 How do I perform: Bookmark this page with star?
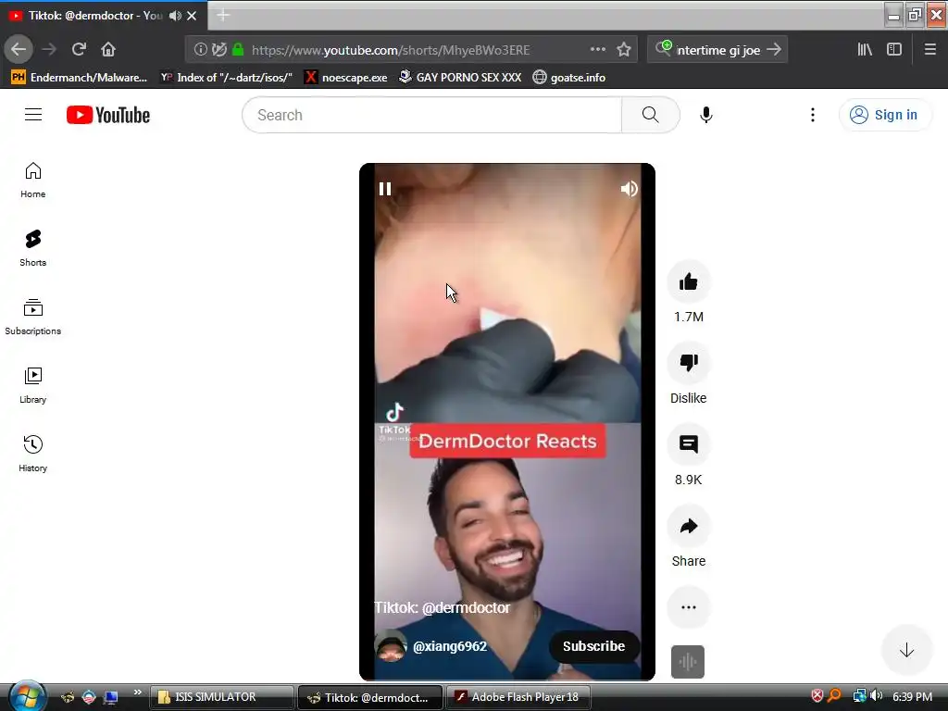coord(624,50)
